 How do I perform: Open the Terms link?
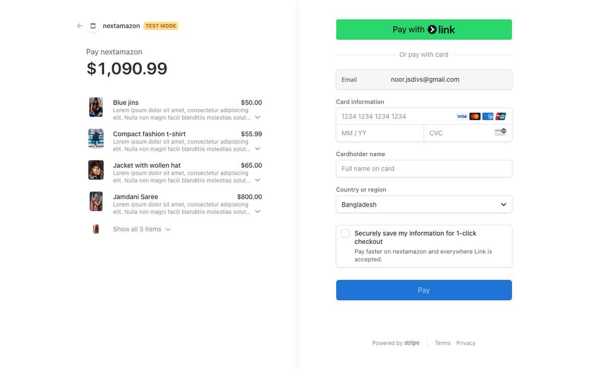[x=442, y=343]
